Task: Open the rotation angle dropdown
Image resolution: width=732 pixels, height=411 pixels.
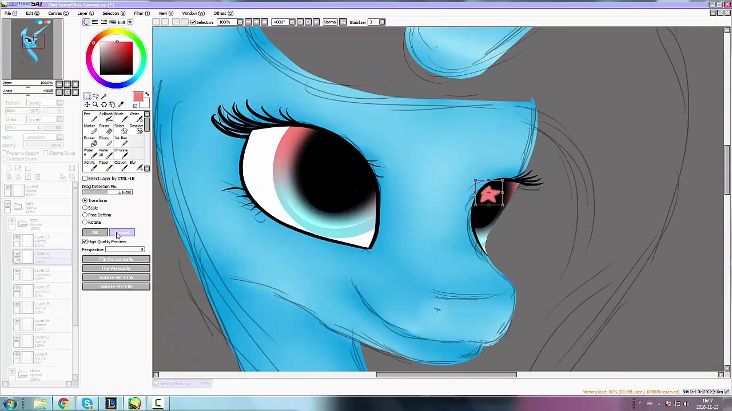Action: pos(292,22)
